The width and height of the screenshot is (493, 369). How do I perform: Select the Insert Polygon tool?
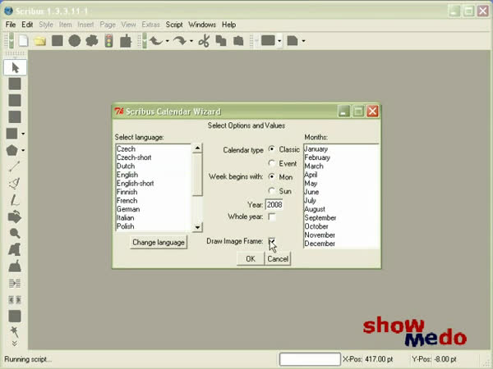pyautogui.click(x=12, y=150)
